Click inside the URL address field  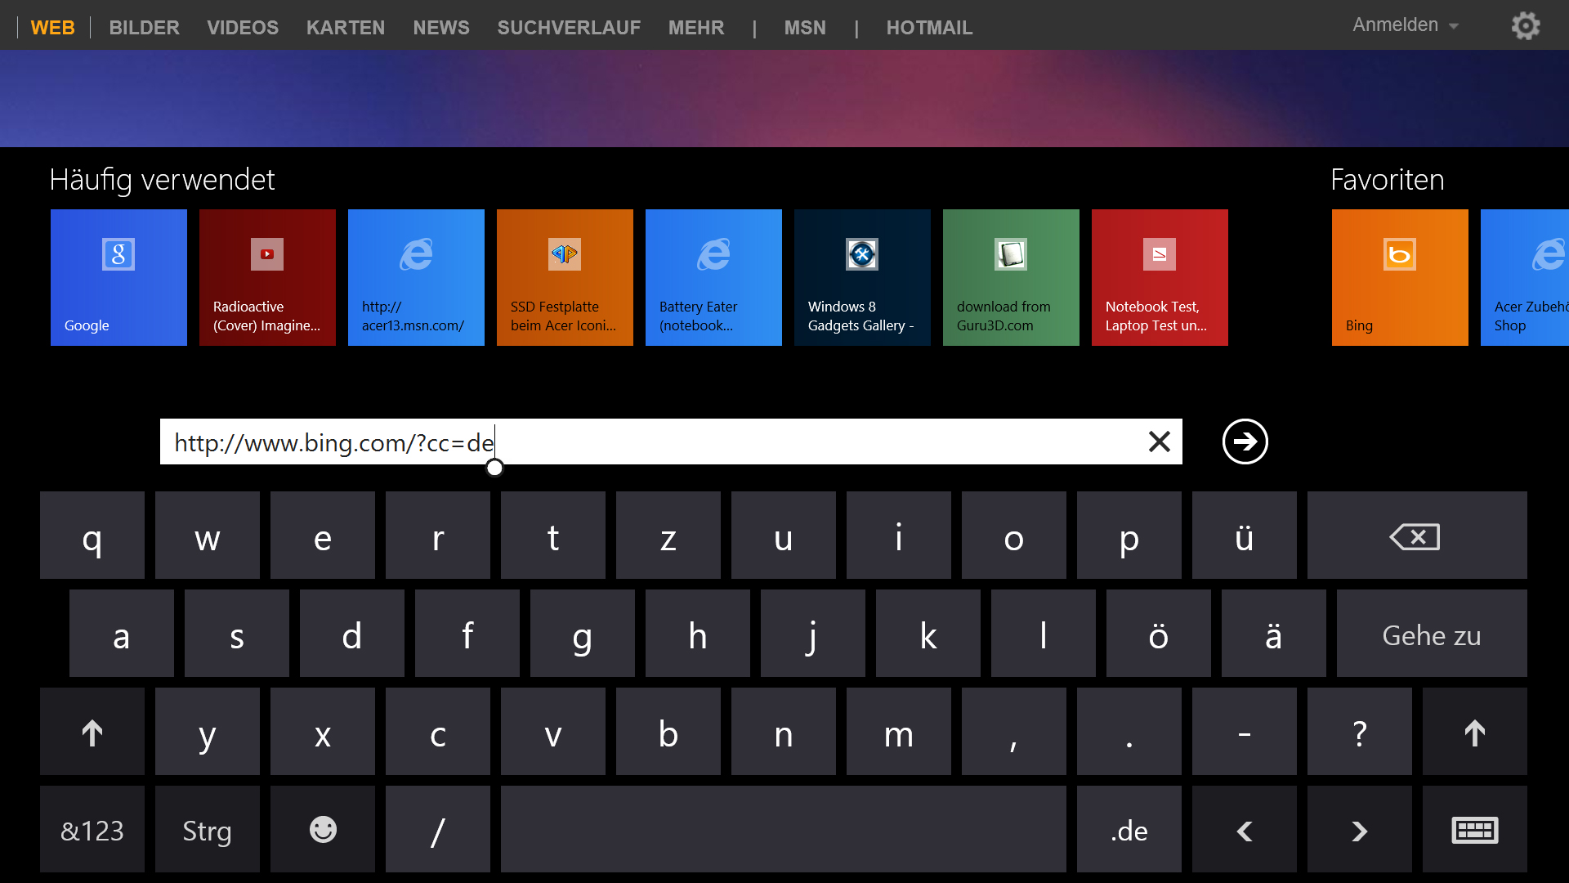(735, 442)
